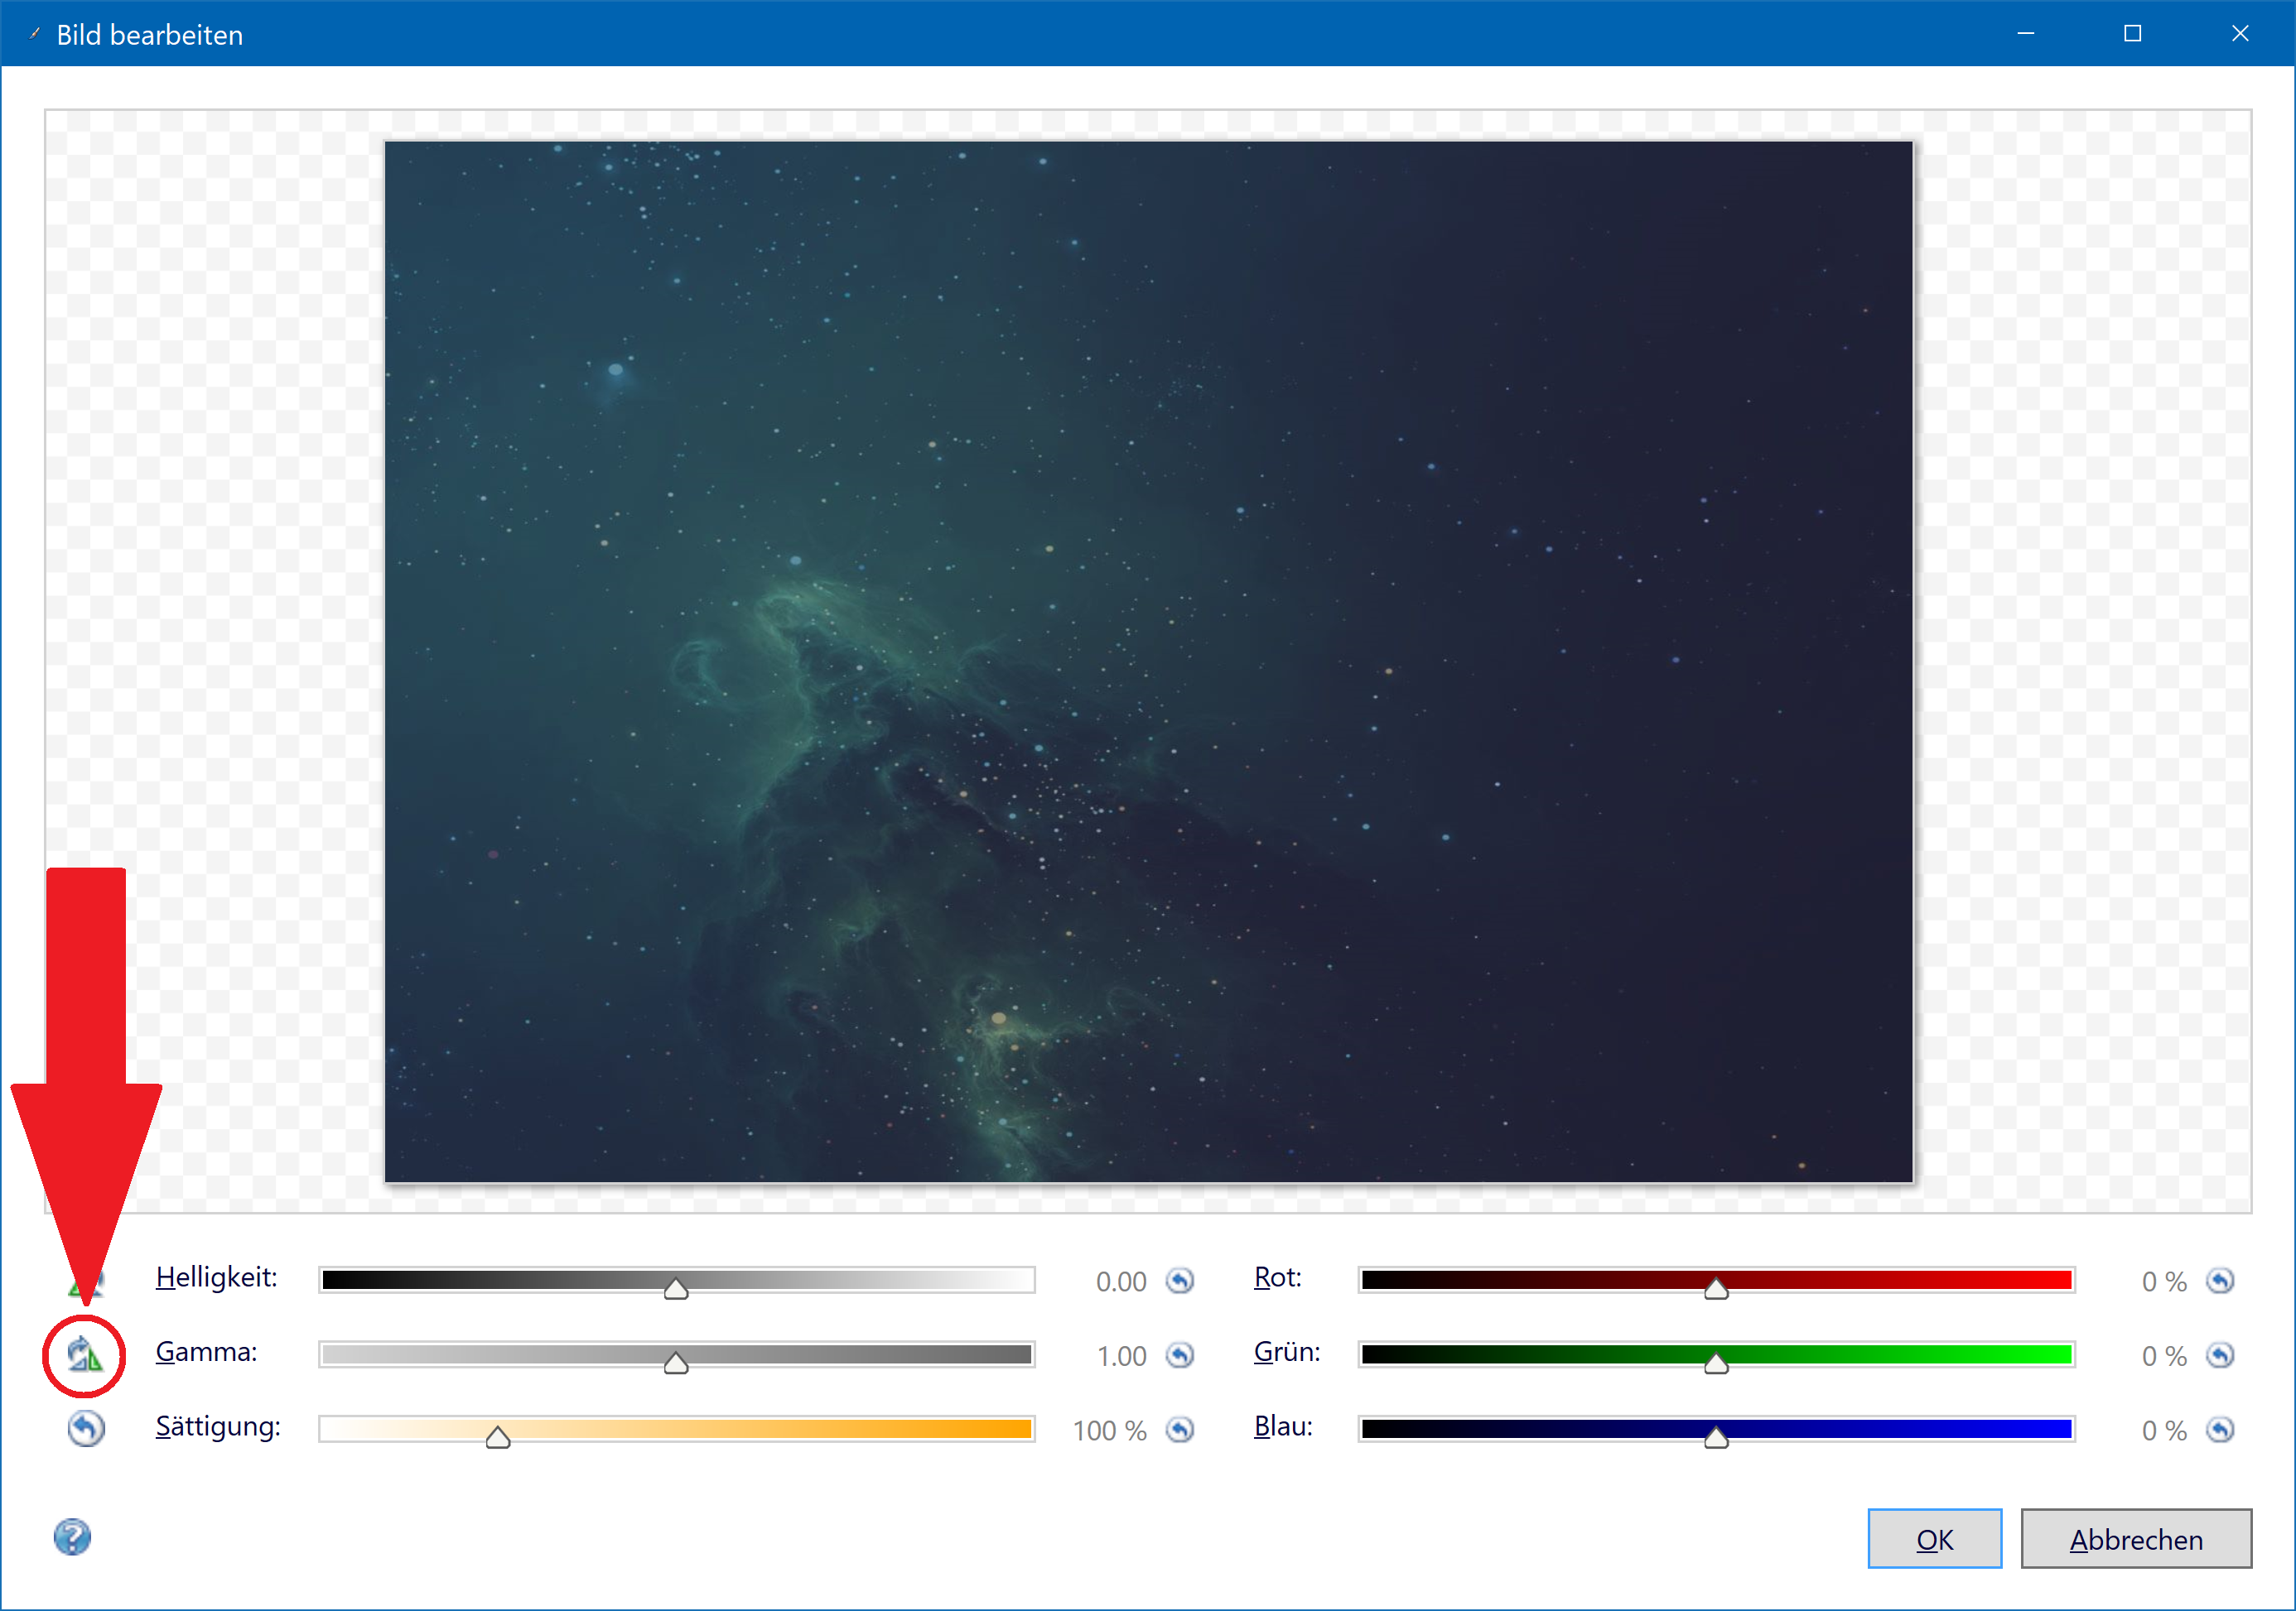Click the Rot value 0 %
This screenshot has width=2296, height=1611.
pos(2164,1282)
